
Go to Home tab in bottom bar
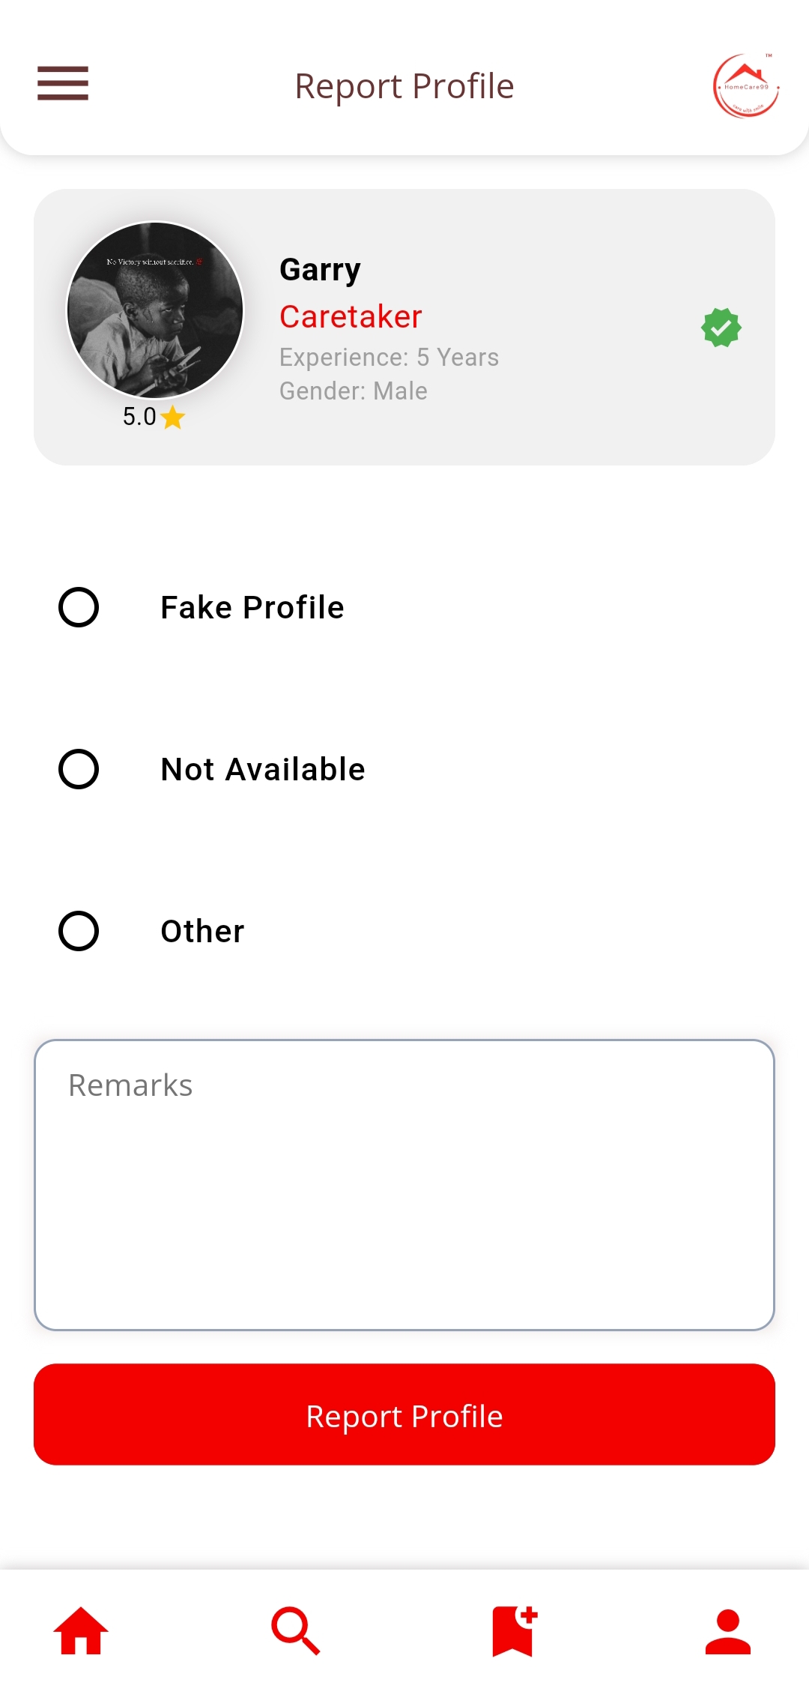click(x=81, y=1630)
